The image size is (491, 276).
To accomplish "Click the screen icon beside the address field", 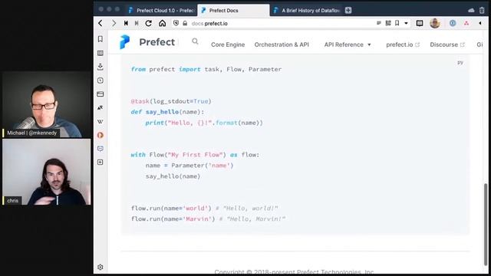I will pyautogui.click(x=420, y=23).
